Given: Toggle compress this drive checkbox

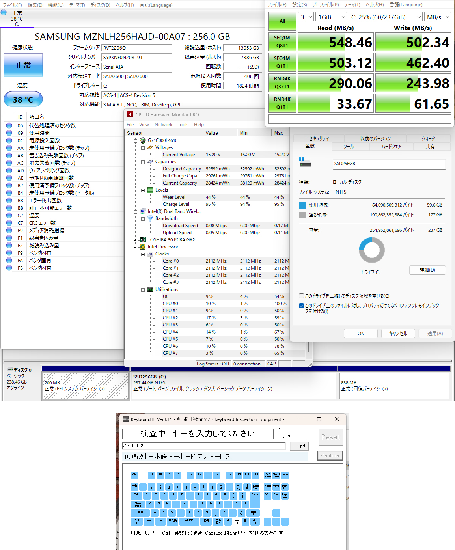Looking at the screenshot, I should 301,296.
